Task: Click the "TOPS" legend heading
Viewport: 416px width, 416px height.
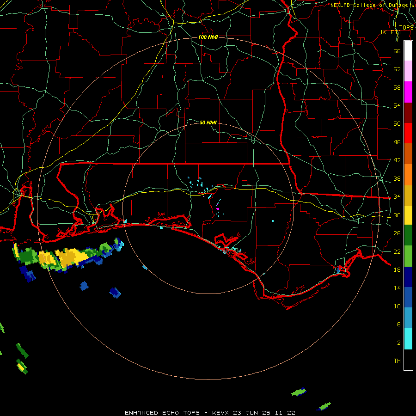Action: 406,28
